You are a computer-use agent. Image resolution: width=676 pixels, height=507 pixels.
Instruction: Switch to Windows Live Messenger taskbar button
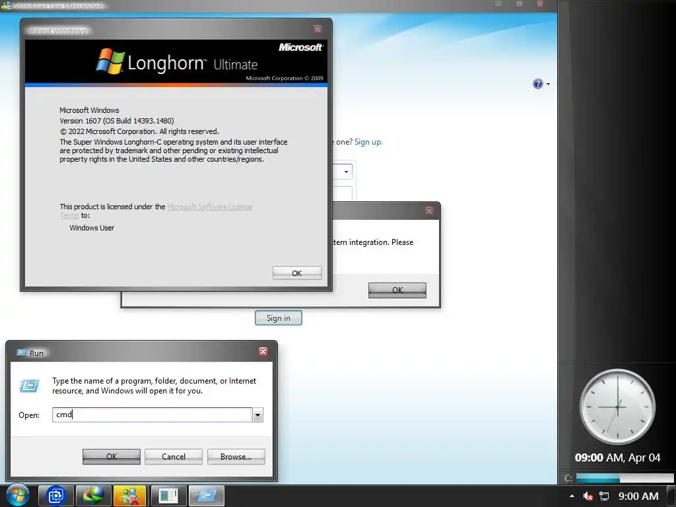(131, 495)
